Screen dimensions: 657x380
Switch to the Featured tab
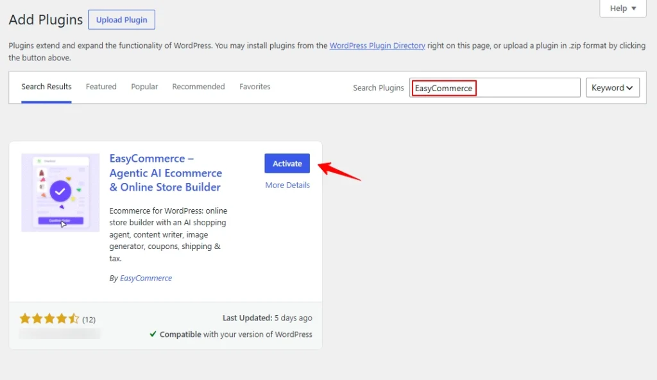(x=101, y=87)
